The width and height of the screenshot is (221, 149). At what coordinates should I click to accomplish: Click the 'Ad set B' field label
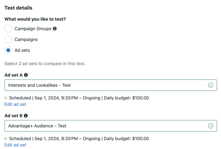coord(14,116)
